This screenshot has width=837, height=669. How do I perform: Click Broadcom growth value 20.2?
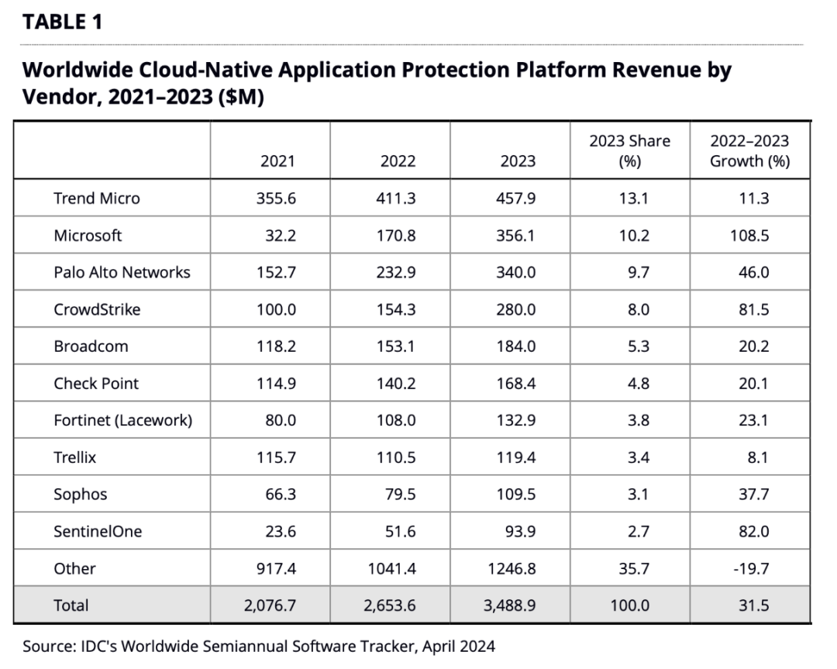click(754, 346)
